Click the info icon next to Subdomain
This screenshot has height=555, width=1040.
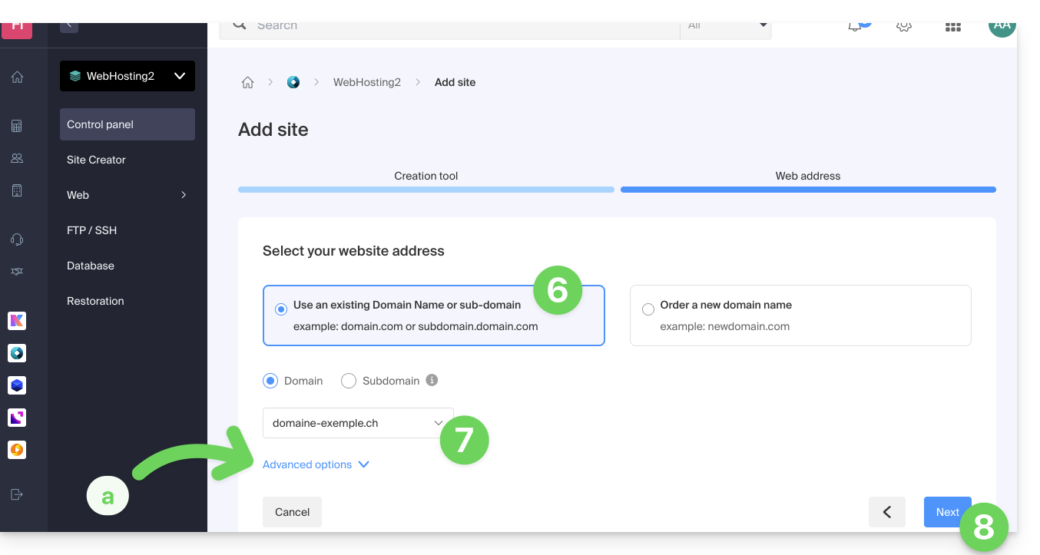432,380
